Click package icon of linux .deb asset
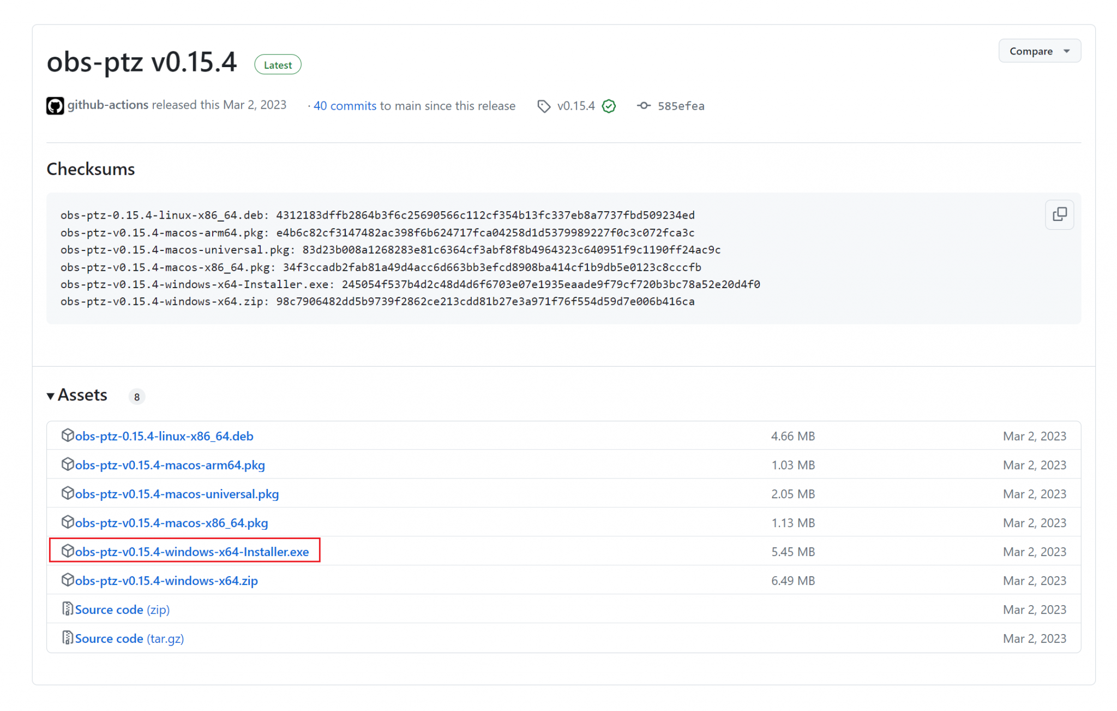Screen dimensions: 1117x711 (x=68, y=435)
